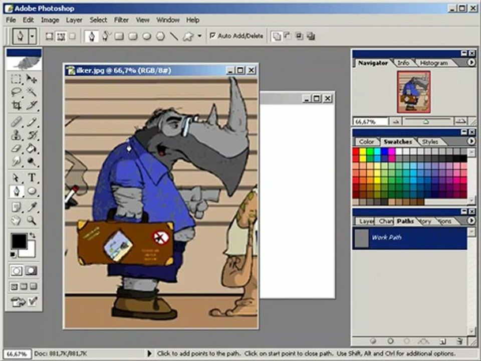The width and height of the screenshot is (481, 361).
Task: Select the Smudge tool
Action: (16, 161)
